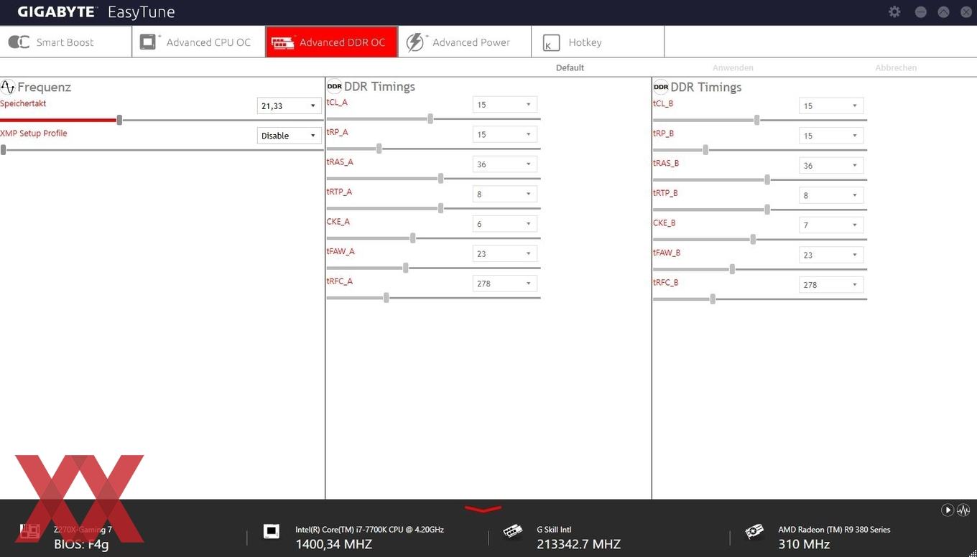Open the CKE_A value dropdown
977x557 pixels.
505,224
